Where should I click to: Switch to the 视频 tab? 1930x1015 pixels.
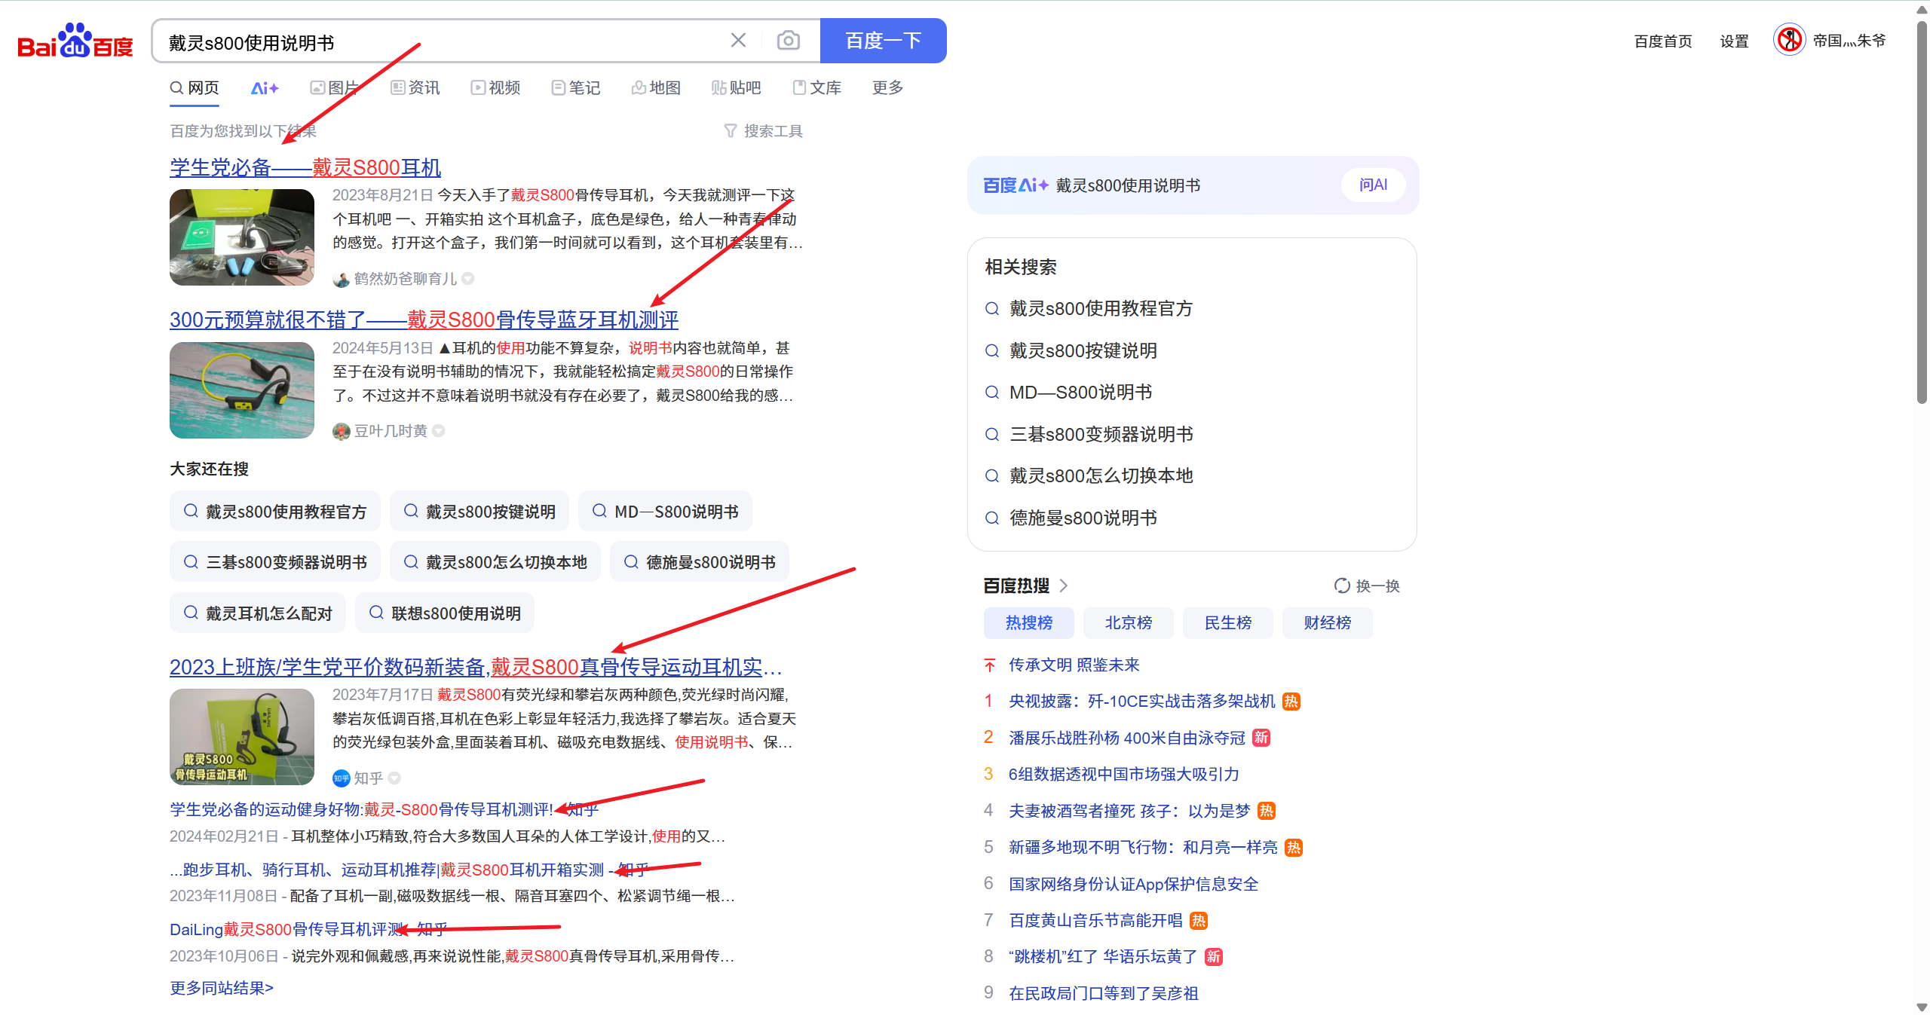tap(496, 88)
